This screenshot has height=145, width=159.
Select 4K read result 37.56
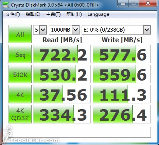[62, 94]
